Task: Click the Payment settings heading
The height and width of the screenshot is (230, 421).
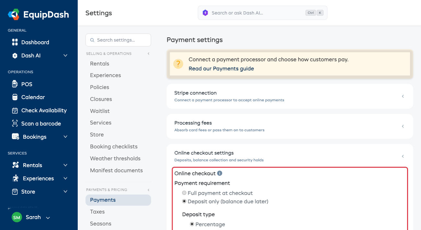Action: 195,40
